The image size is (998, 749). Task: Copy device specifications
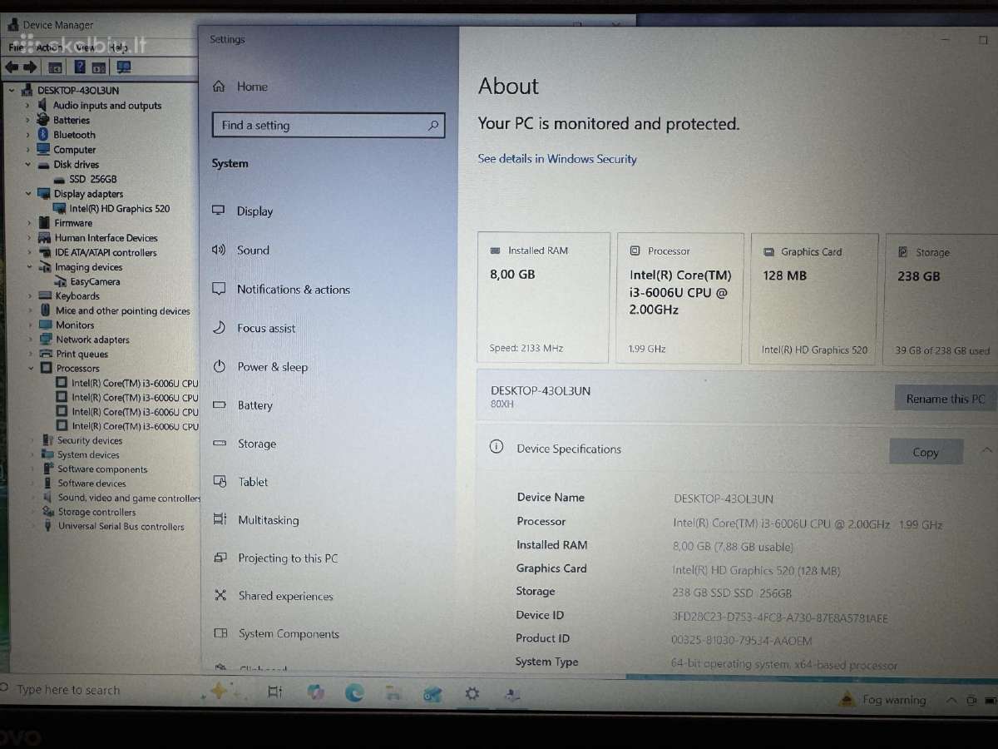(x=926, y=452)
